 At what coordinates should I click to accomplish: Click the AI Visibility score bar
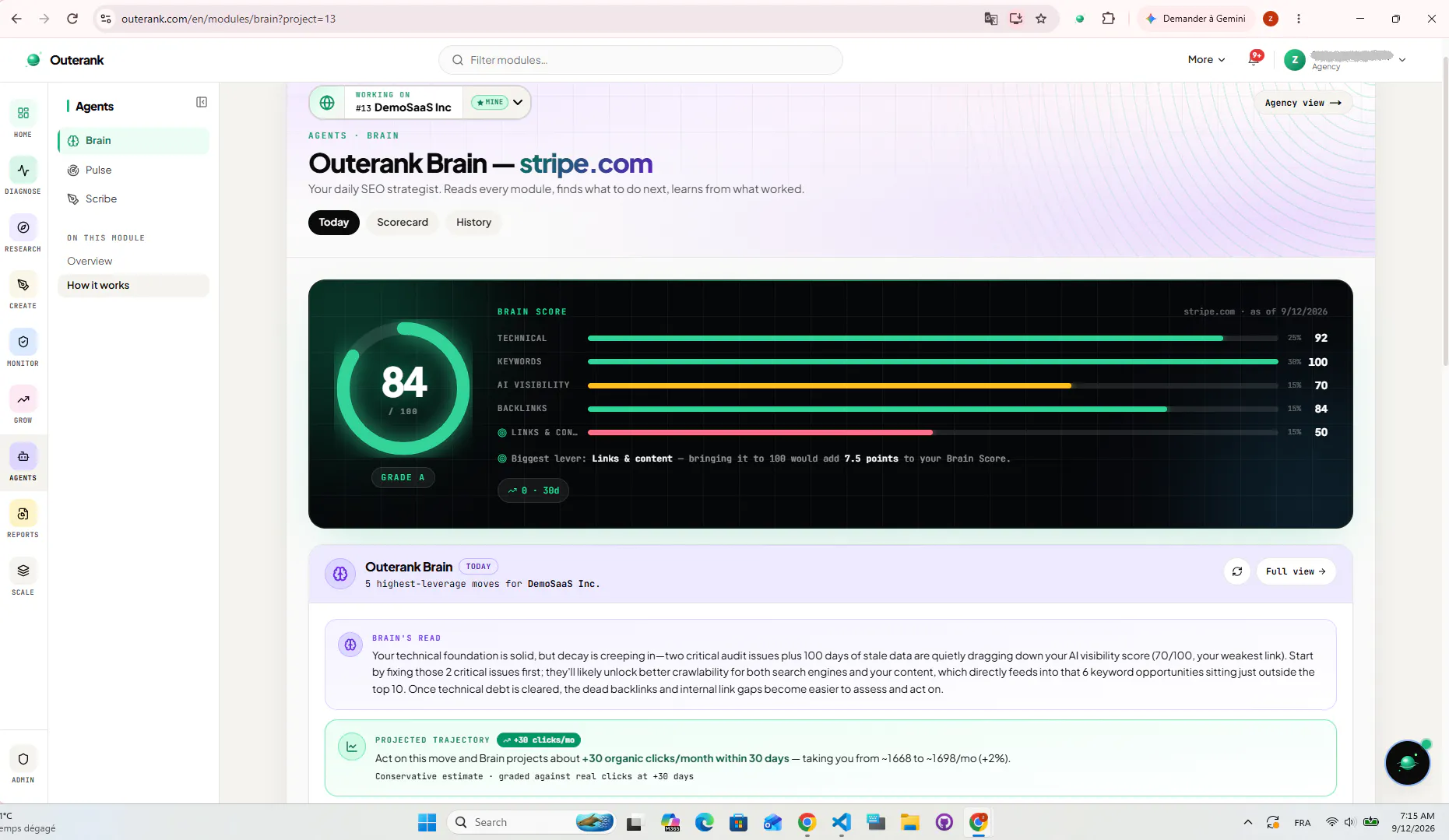coord(933,385)
